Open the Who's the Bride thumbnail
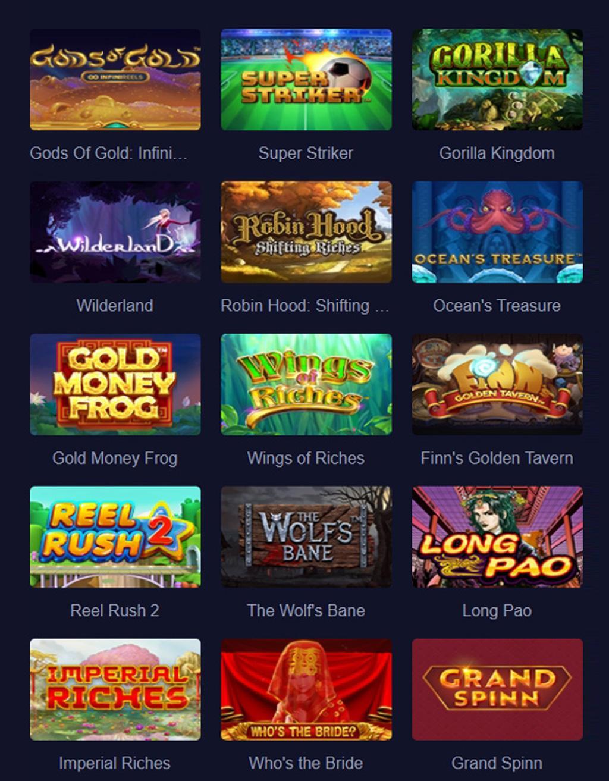Screen dimensions: 609x781 [x=306, y=689]
